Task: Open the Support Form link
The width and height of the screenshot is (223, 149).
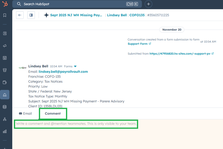Action: [x=137, y=44]
